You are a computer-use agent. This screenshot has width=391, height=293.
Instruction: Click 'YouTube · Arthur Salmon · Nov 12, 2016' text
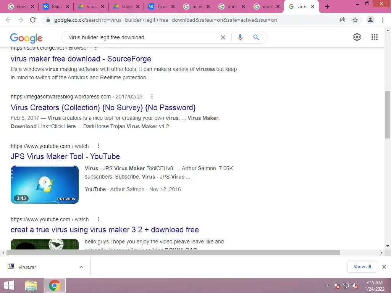tap(132, 189)
